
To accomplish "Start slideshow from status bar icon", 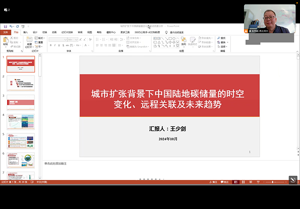I will [x=259, y=182].
